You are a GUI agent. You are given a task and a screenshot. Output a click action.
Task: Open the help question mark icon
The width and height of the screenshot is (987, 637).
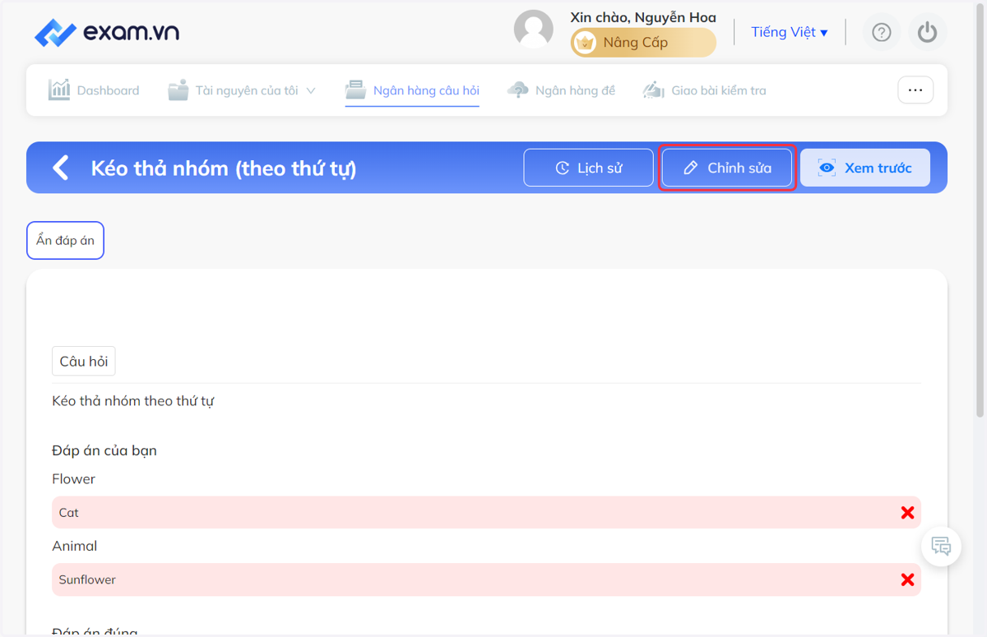coord(882,32)
